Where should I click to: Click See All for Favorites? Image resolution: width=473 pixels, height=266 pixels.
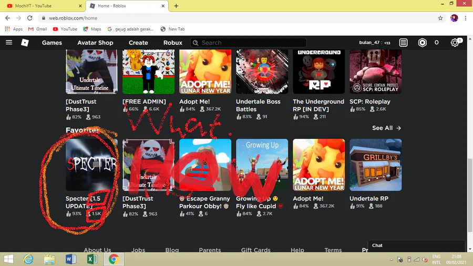386,128
